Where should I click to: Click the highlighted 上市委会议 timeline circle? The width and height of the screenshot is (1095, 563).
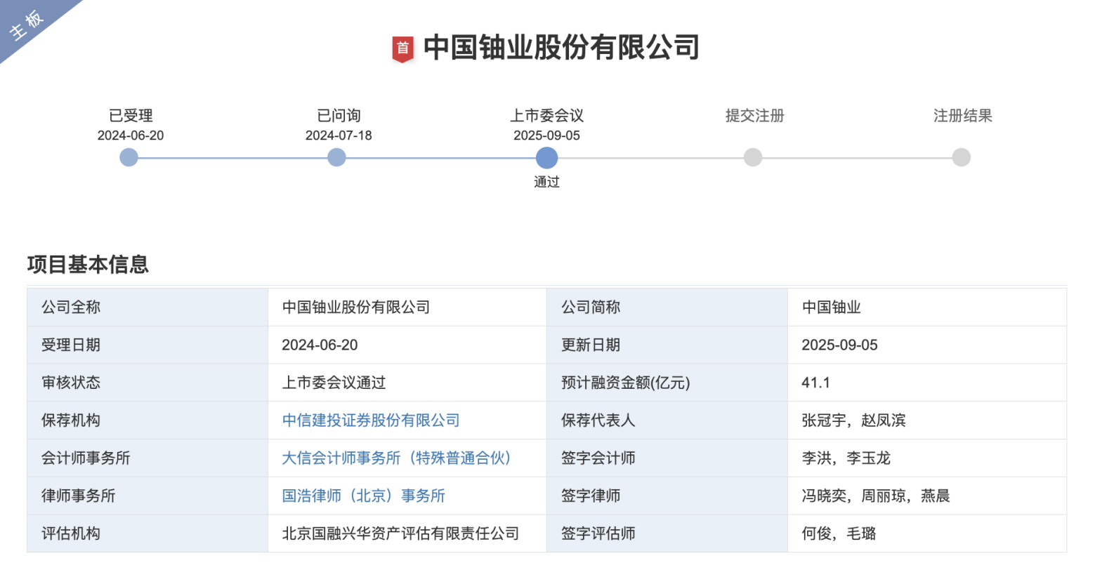546,157
